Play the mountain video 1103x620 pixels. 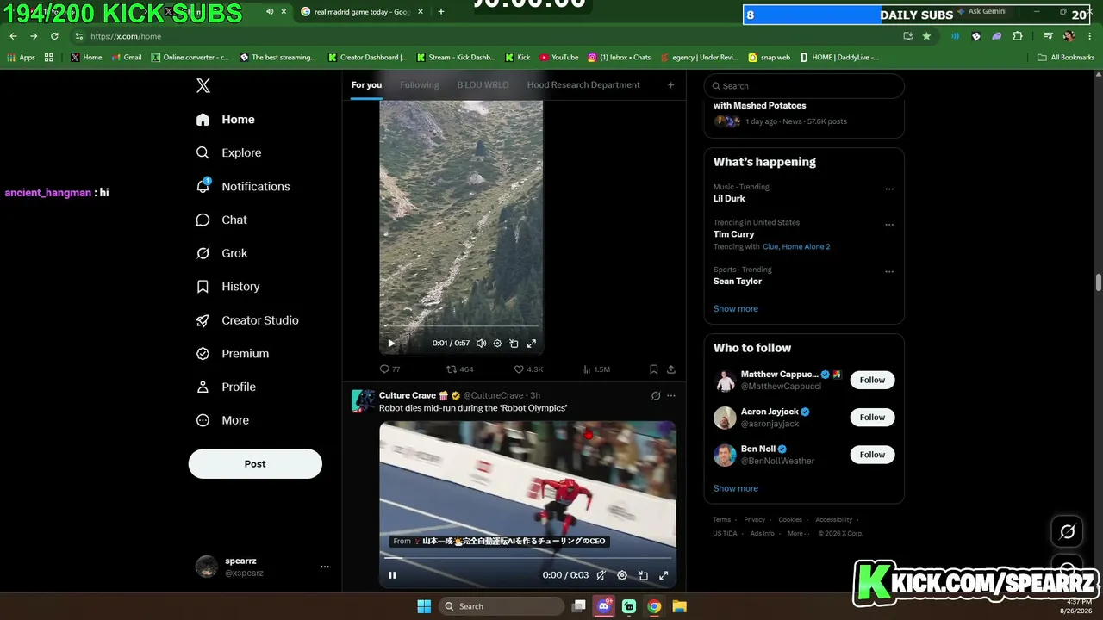(391, 344)
